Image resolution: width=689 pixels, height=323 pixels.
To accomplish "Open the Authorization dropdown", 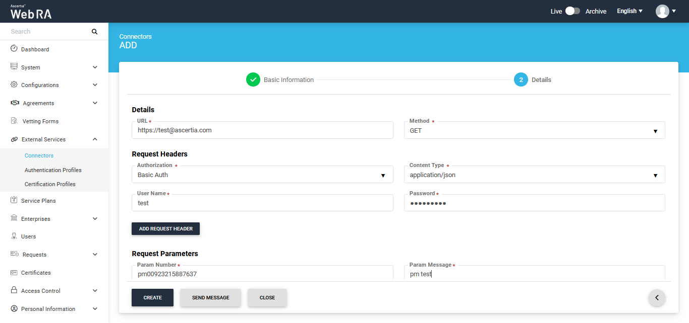I will pyautogui.click(x=262, y=175).
